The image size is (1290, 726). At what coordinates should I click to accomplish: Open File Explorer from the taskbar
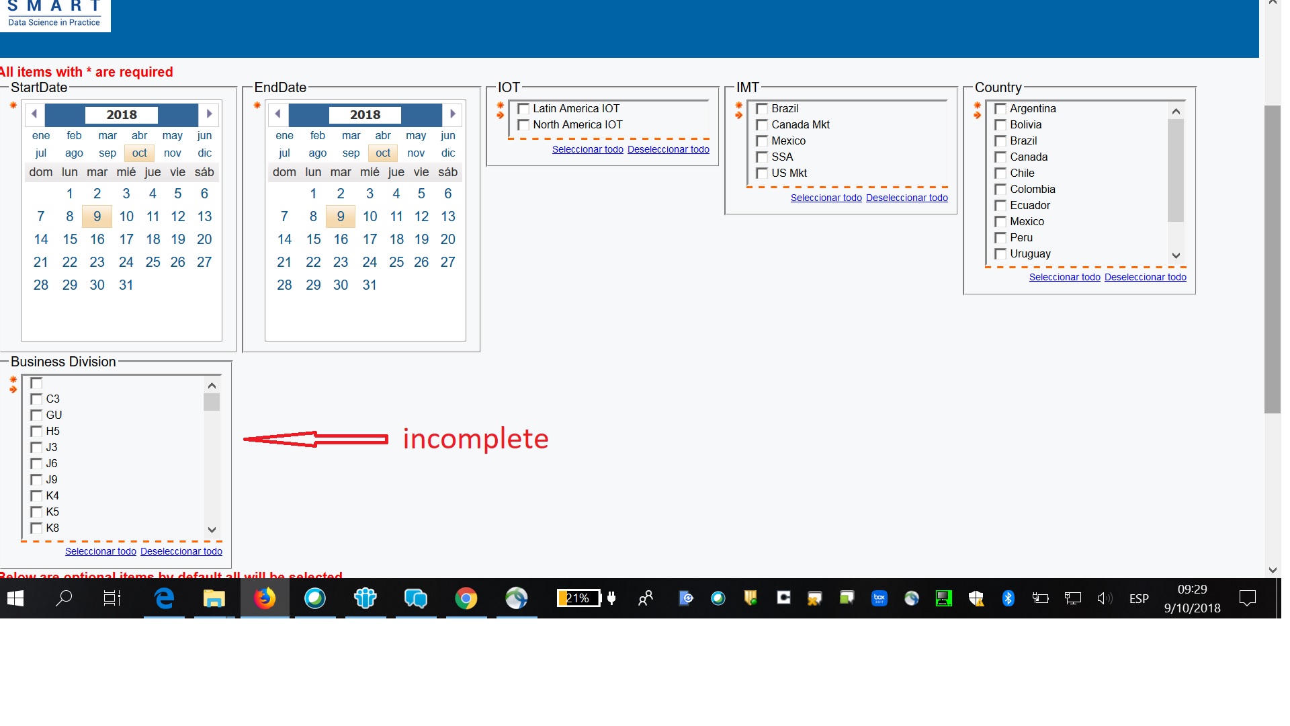coord(214,598)
